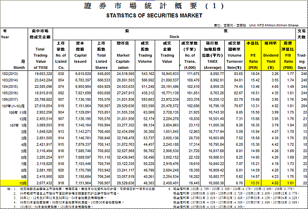
Task: Click P/B ratio cell '1.84'
Action: point(291,125)
